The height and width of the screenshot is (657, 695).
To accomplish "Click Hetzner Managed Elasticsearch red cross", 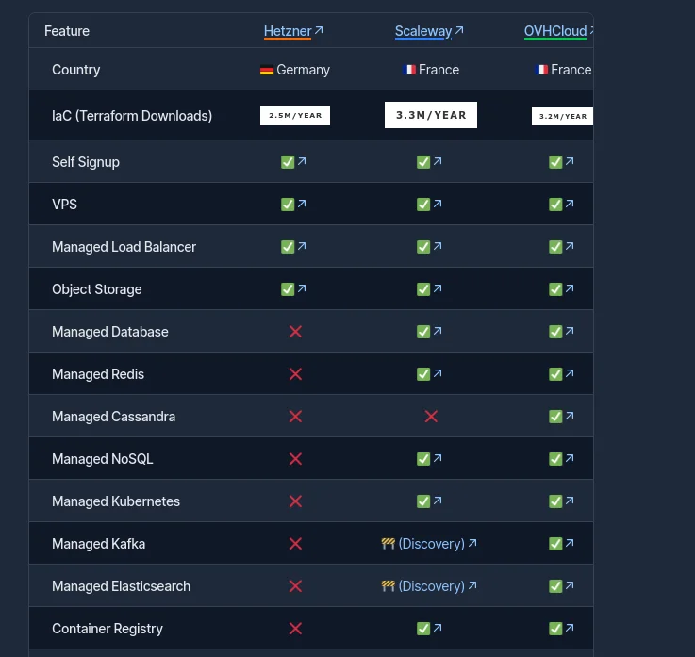I will click(296, 586).
